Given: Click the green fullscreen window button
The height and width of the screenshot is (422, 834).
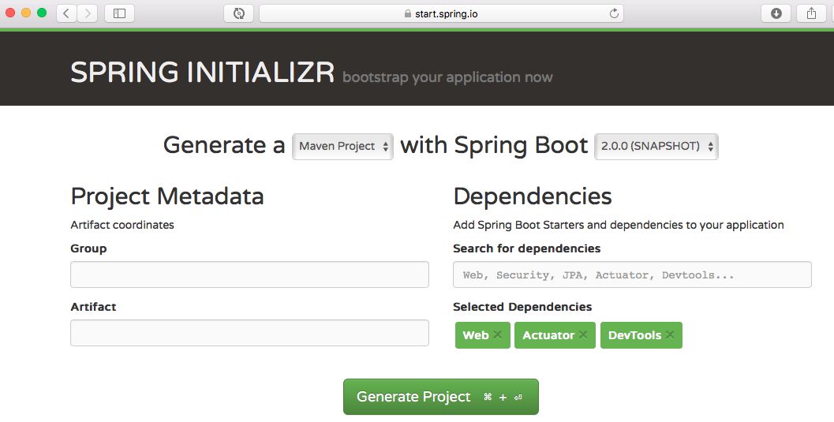Looking at the screenshot, I should pyautogui.click(x=42, y=13).
